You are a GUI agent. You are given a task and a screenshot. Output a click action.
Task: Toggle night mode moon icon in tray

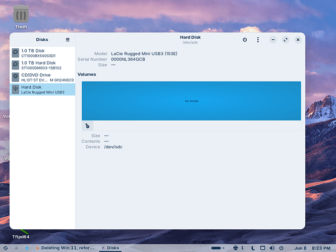click(253, 248)
